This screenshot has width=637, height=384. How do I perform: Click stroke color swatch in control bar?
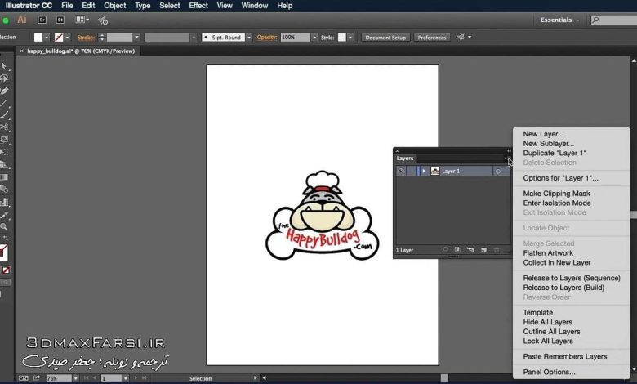pos(59,38)
